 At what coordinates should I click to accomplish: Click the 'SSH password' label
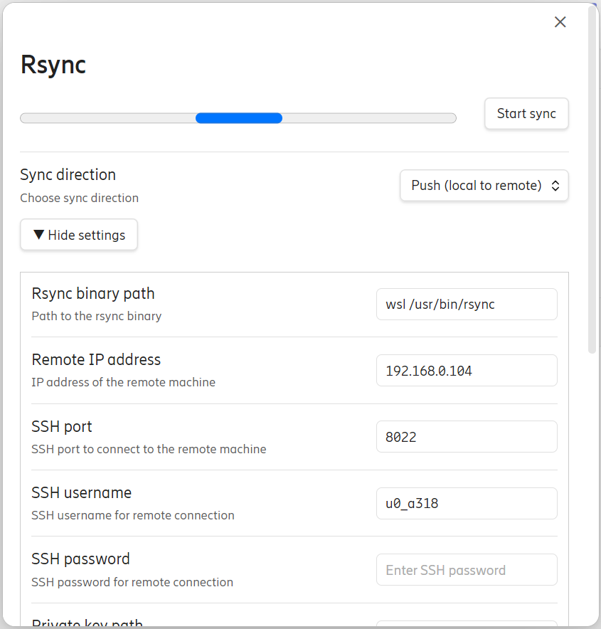[x=80, y=559]
